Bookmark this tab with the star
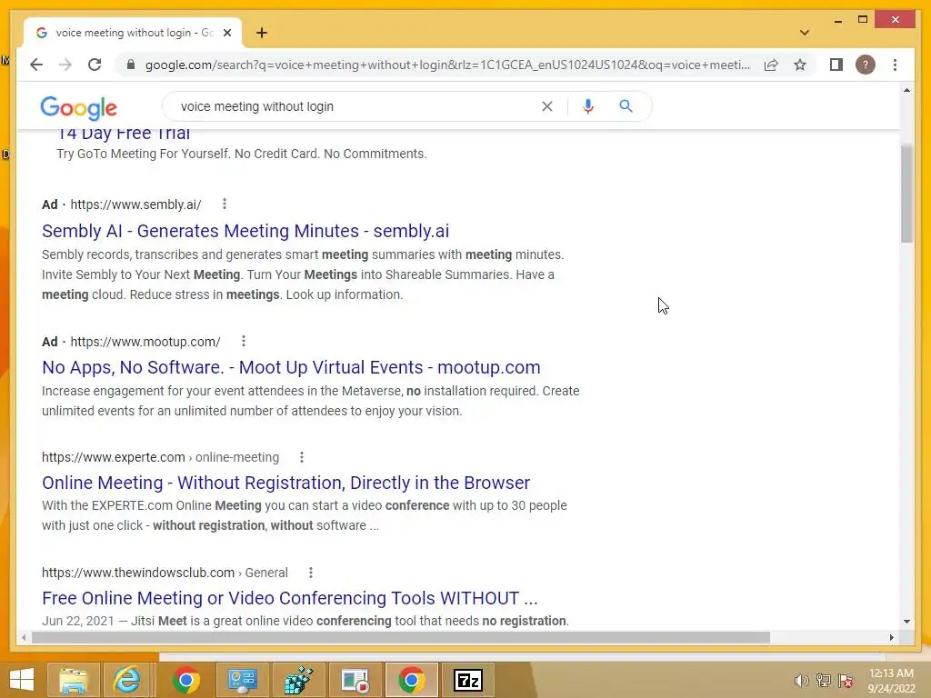The image size is (931, 698). click(x=800, y=65)
